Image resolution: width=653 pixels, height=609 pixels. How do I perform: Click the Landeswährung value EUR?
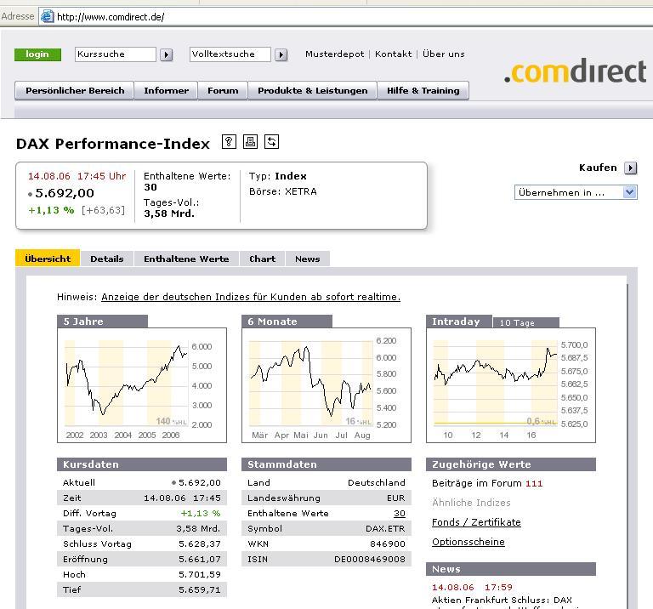click(395, 498)
